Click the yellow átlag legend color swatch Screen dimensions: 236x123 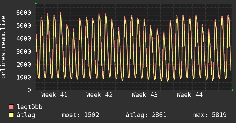point(11,115)
